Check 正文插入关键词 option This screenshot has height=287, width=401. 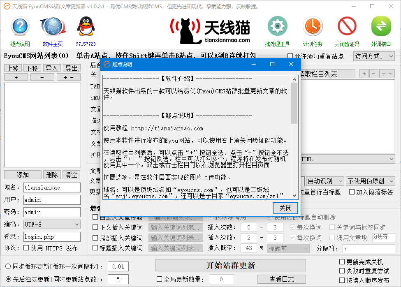pyautogui.click(x=95, y=227)
